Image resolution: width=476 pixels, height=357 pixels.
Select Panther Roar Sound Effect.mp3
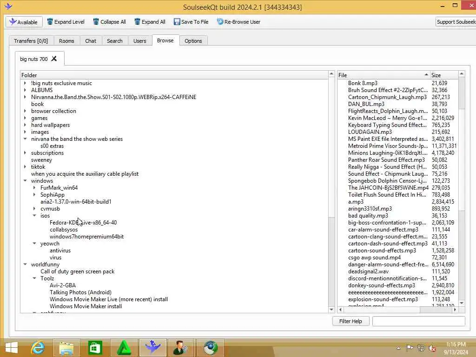[386, 160]
